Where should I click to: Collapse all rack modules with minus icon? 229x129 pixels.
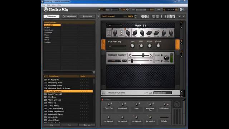pyautogui.click(x=184, y=16)
